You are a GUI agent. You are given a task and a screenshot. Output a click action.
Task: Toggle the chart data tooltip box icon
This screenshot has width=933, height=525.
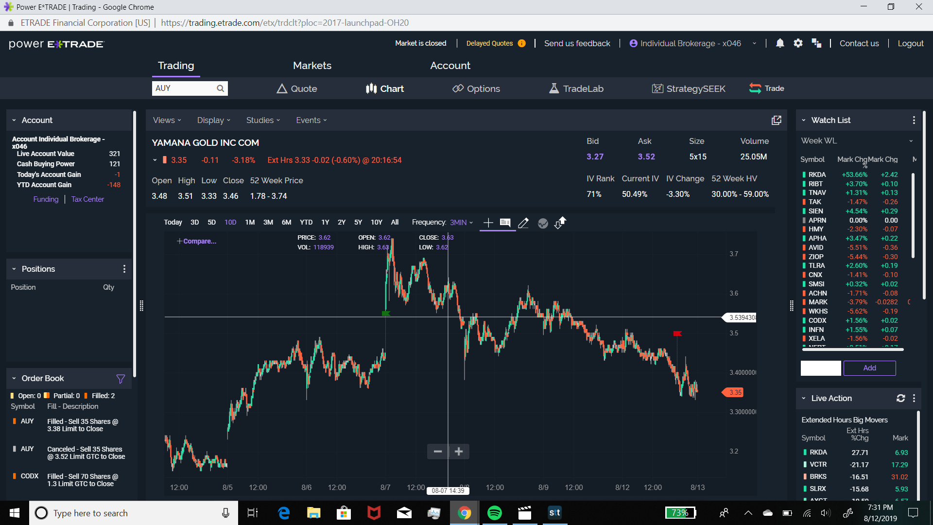click(x=505, y=223)
